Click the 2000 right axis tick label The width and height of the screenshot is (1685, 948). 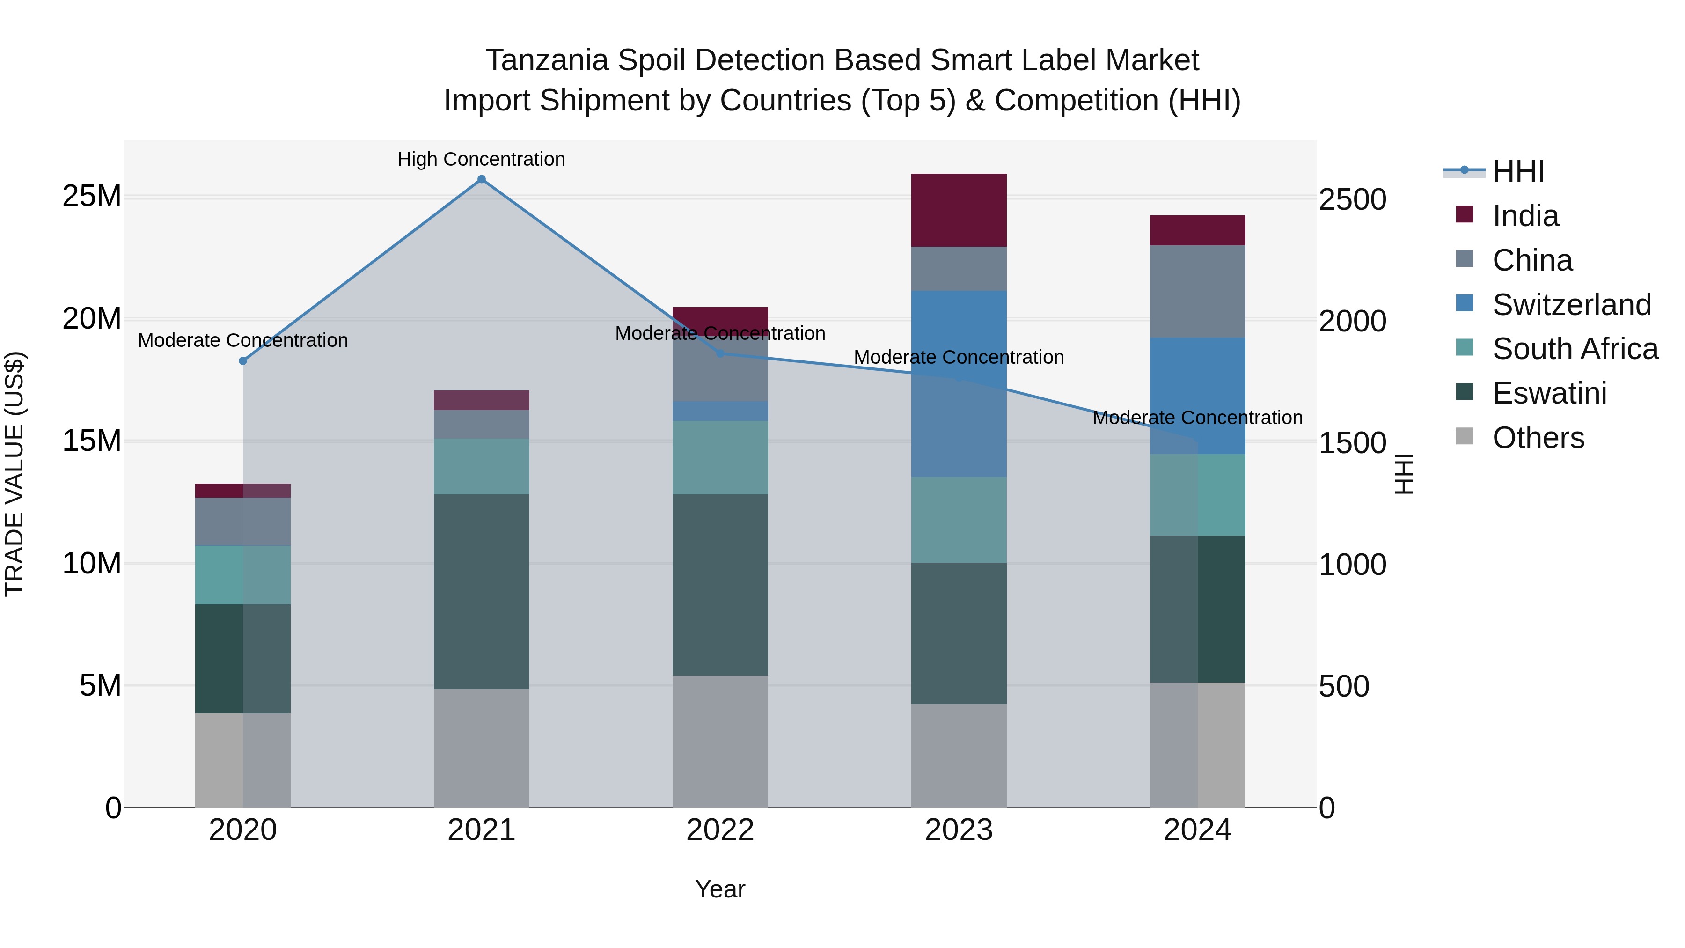click(x=1353, y=321)
